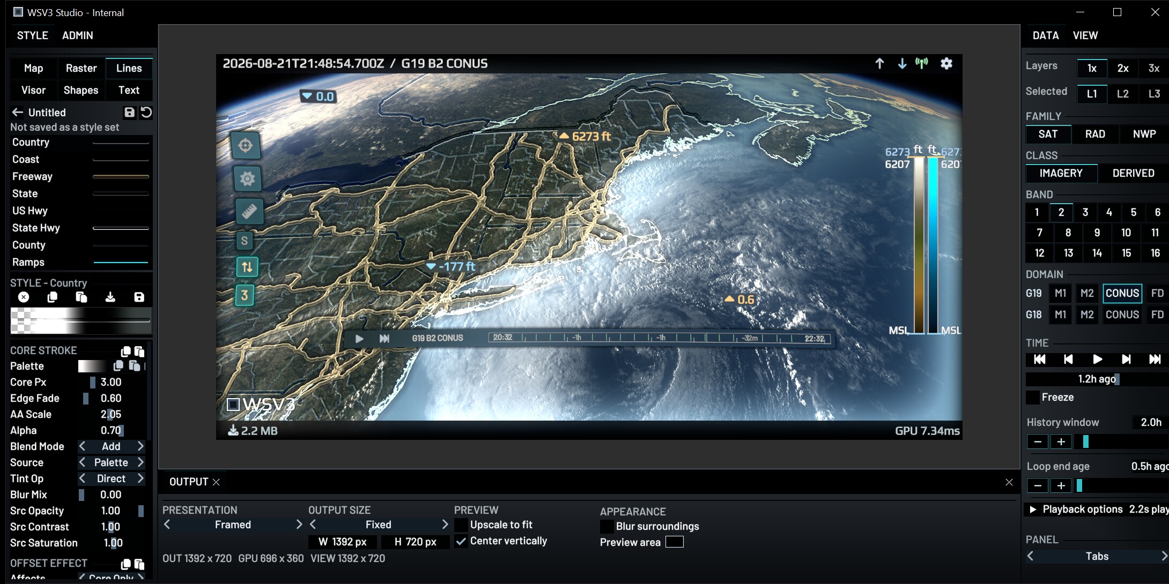Click the back arrow next to Untitled
The width and height of the screenshot is (1169, 584).
tap(17, 113)
